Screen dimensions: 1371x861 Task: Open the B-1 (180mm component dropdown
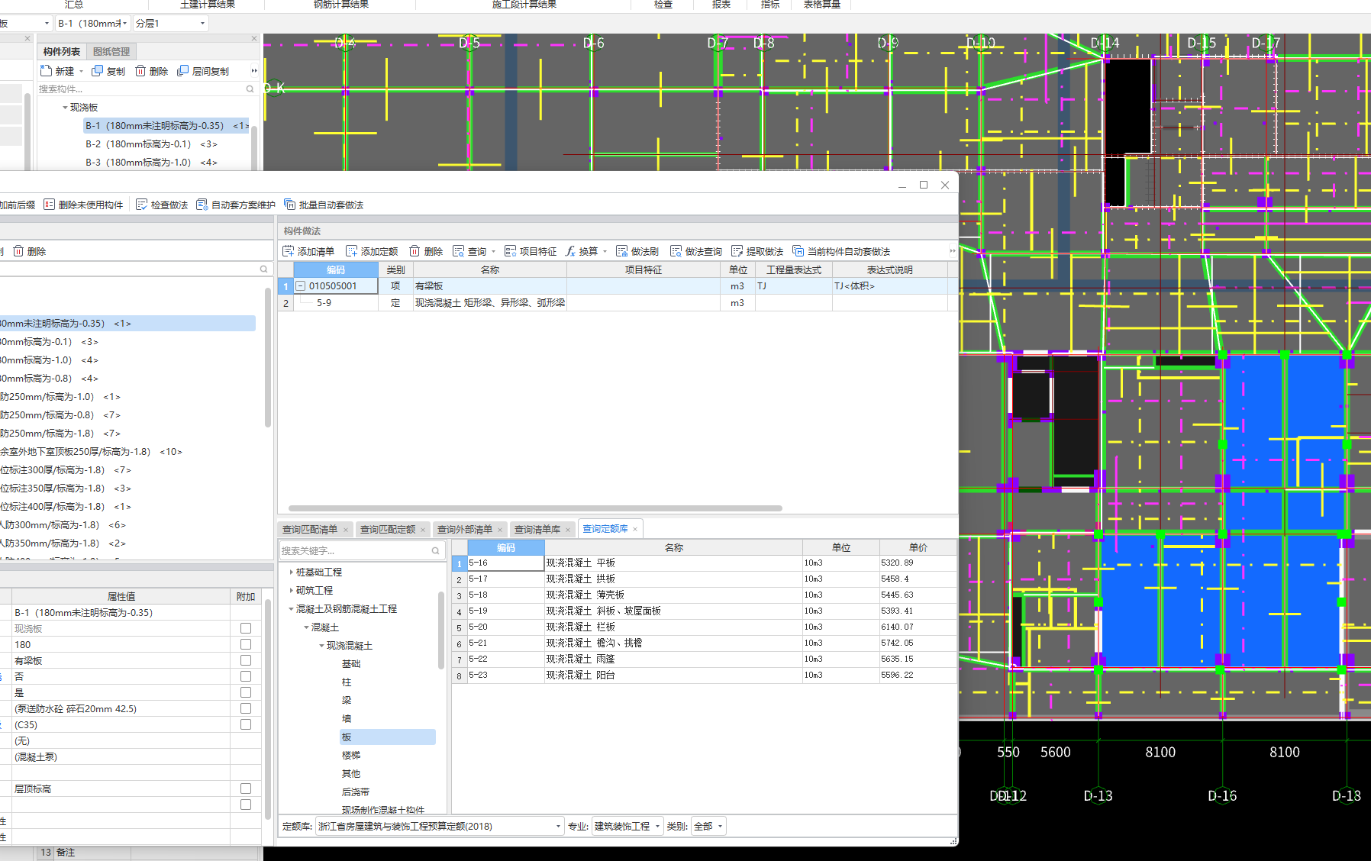pos(93,24)
